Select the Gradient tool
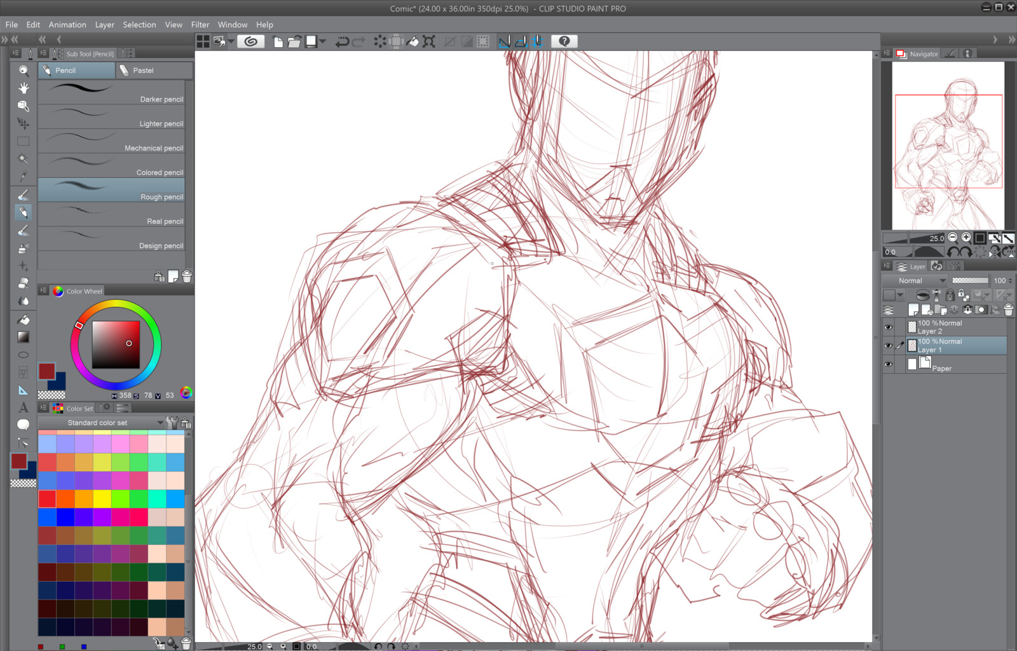The image size is (1017, 651). point(24,337)
